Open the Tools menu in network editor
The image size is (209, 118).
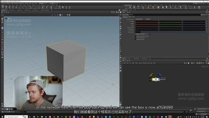point(137,63)
